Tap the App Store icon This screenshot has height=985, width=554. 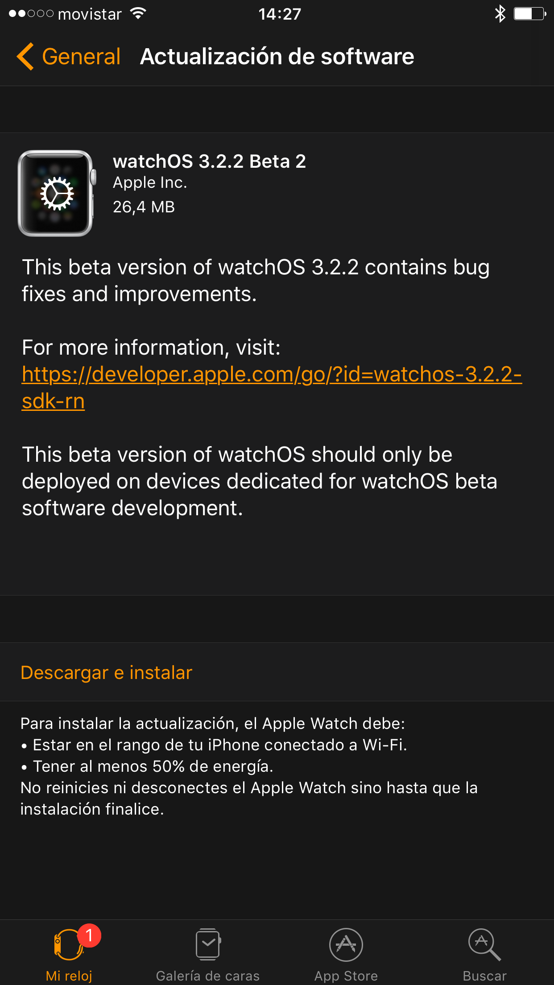click(346, 944)
